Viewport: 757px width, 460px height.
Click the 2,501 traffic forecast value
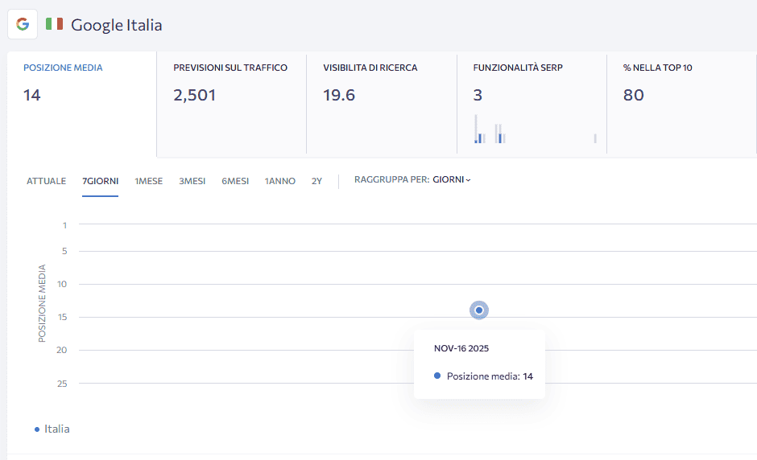click(x=195, y=95)
